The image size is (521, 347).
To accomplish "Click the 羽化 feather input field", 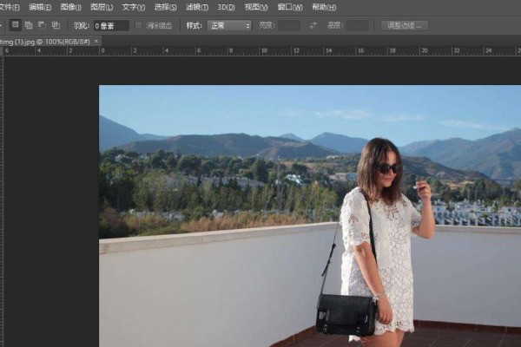I will 110,25.
